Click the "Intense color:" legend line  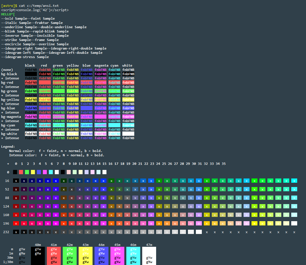[56, 155]
